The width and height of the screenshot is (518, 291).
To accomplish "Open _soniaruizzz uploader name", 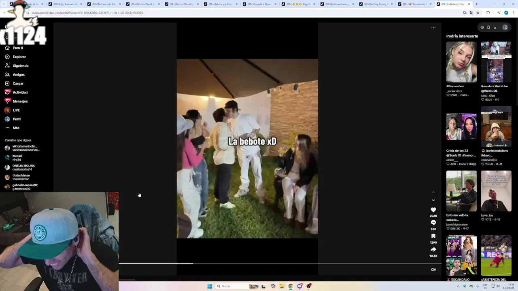I will 454,91.
